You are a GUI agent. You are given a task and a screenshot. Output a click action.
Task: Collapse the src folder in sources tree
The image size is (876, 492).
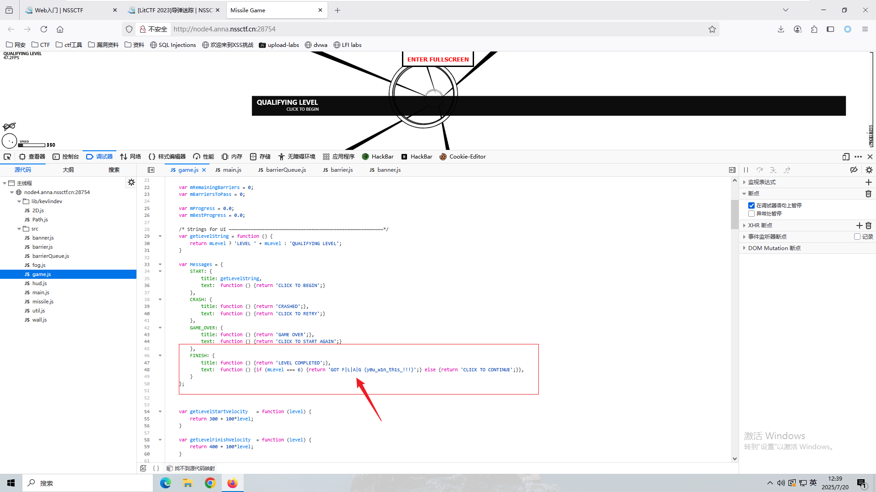[20, 228]
